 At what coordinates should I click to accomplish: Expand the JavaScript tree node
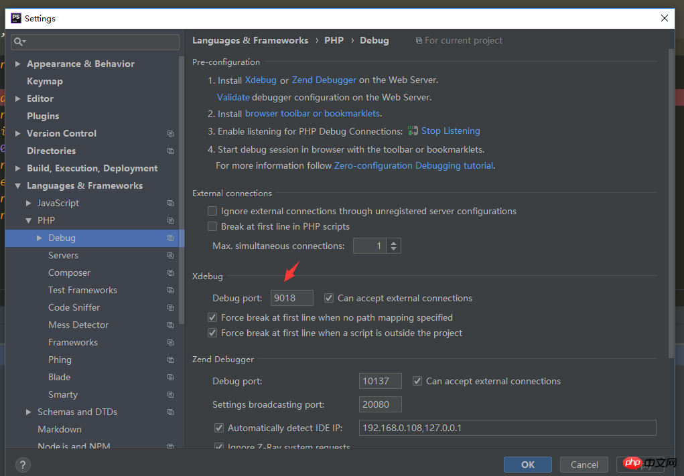[x=28, y=203]
